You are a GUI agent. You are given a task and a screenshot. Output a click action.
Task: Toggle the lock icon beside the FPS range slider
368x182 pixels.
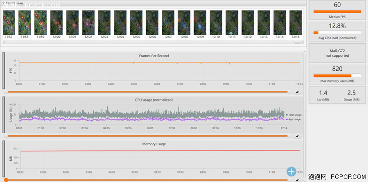(x=297, y=92)
